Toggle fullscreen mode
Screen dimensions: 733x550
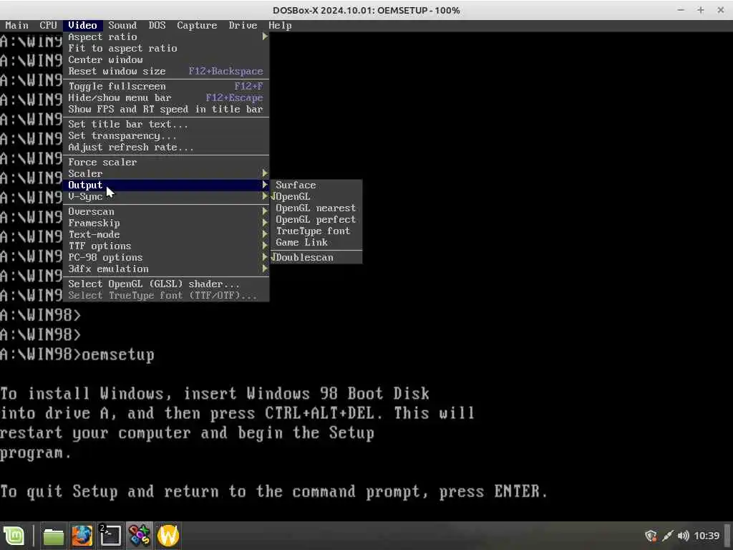pos(166,86)
